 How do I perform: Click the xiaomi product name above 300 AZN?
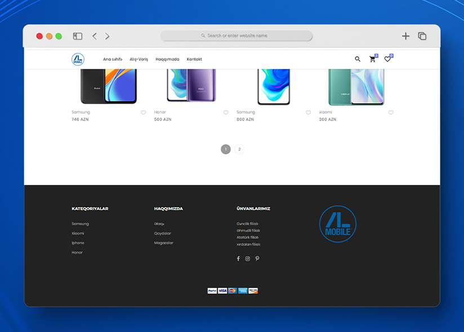point(325,112)
